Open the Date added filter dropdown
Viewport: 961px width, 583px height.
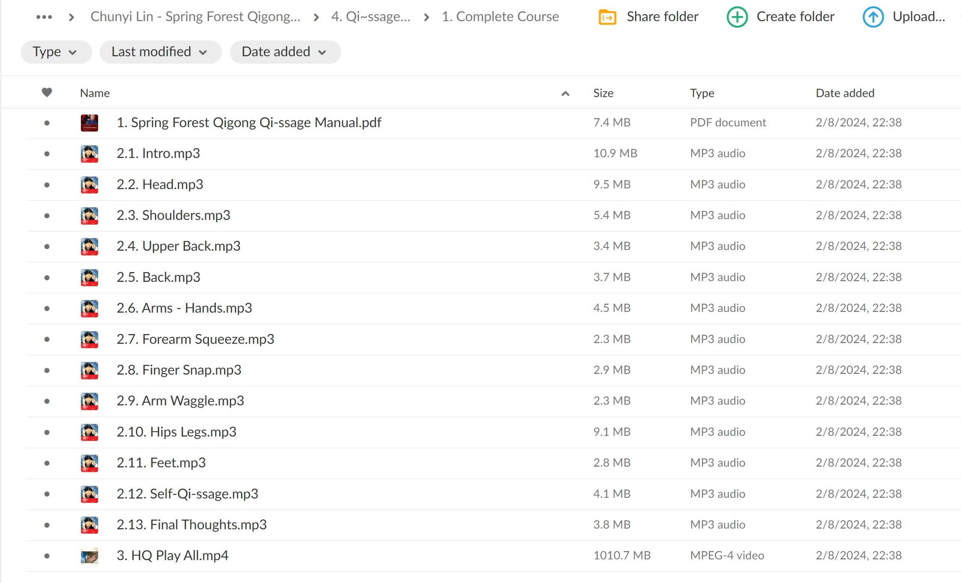coord(286,52)
